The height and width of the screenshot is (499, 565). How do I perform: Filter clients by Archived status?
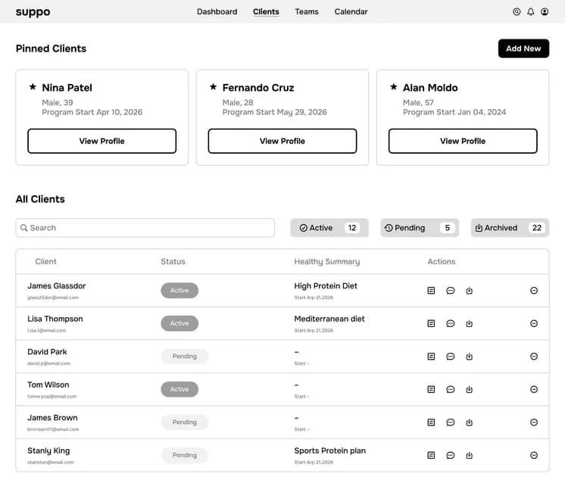pos(510,228)
